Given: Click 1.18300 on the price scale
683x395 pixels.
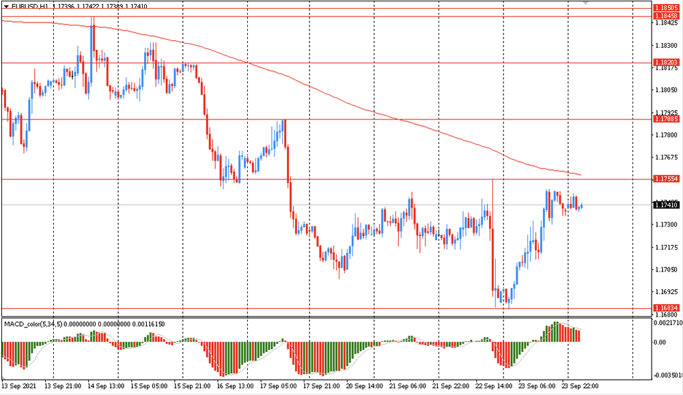Looking at the screenshot, I should coord(667,45).
